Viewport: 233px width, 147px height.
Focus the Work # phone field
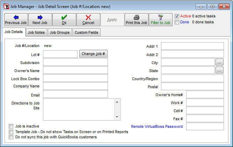[x=205, y=102]
